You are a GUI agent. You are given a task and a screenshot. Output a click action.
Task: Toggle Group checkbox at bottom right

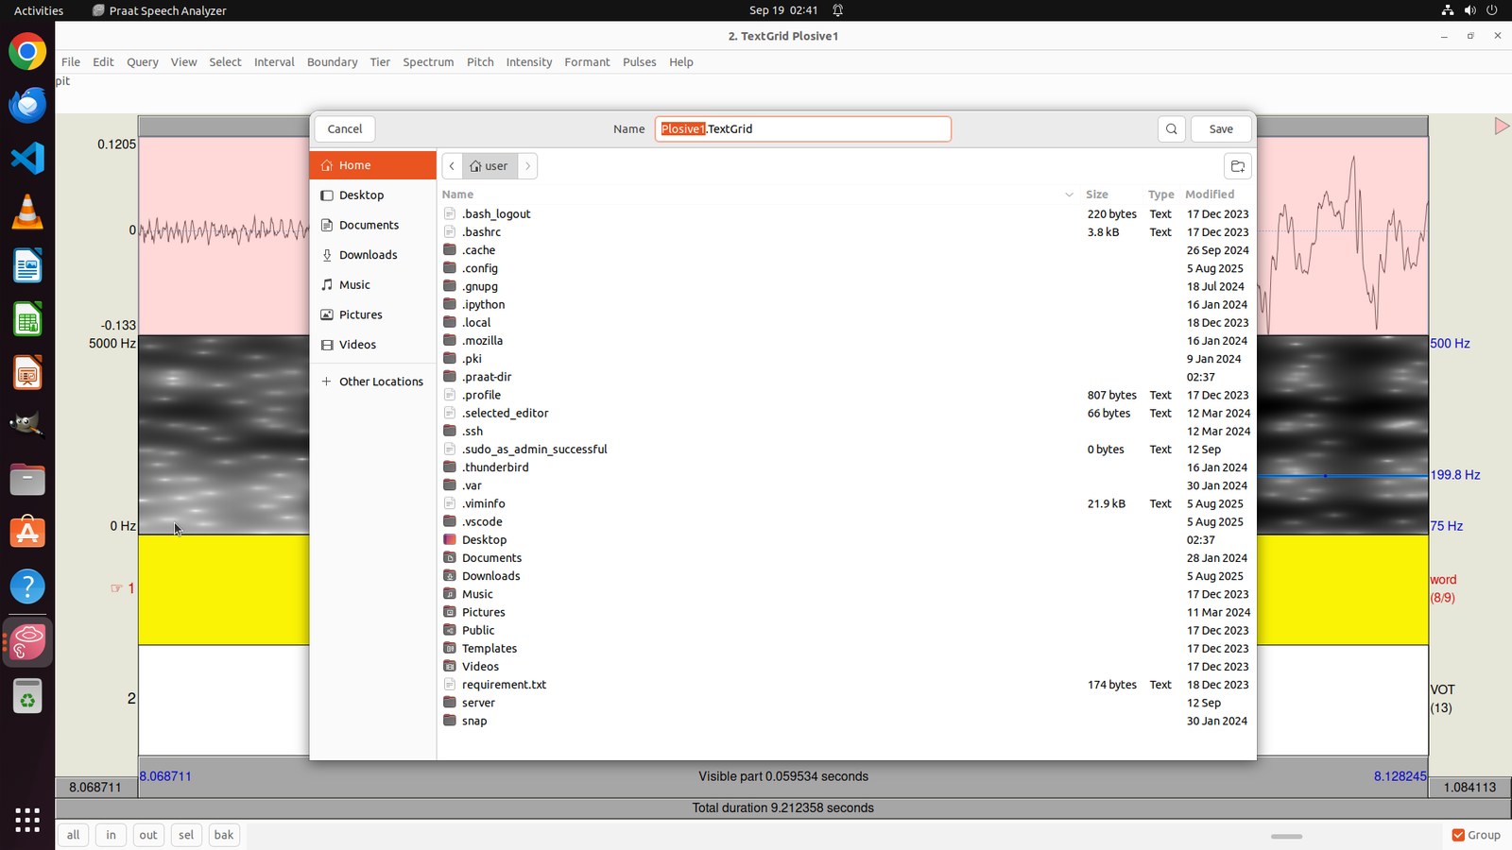pos(1458,835)
